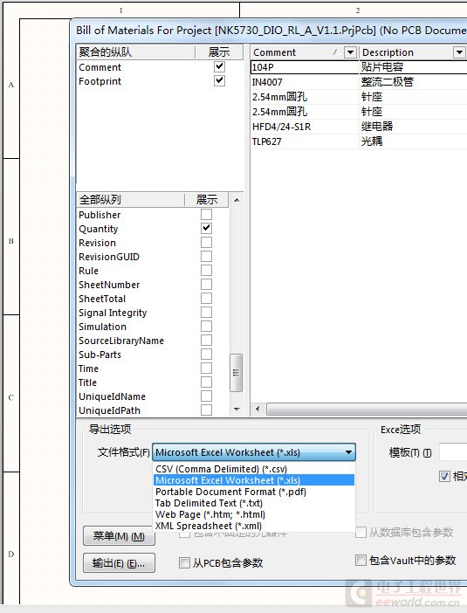The width and height of the screenshot is (467, 613).
Task: Click the all-columns list scroll up arrow
Action: [x=236, y=200]
